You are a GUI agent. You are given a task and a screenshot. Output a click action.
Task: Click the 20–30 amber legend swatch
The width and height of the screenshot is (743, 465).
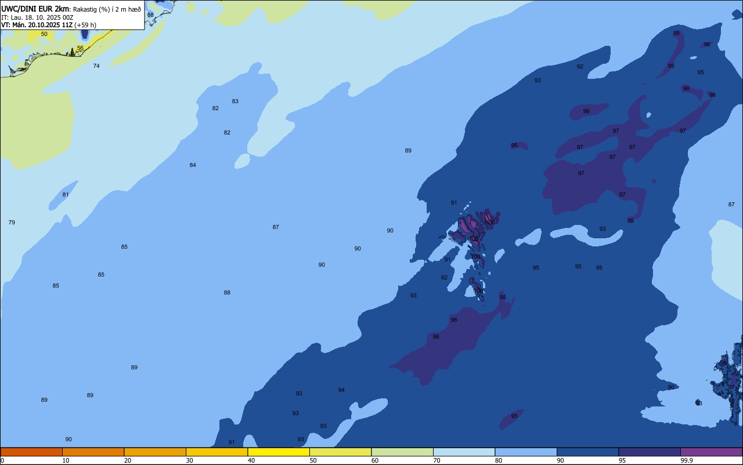155,452
